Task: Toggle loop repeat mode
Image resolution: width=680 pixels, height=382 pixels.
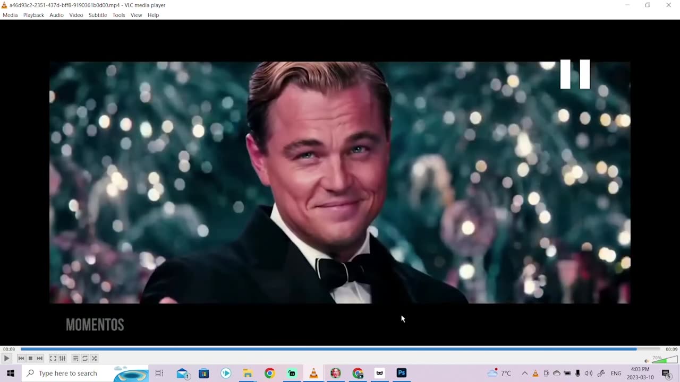Action: [84, 358]
